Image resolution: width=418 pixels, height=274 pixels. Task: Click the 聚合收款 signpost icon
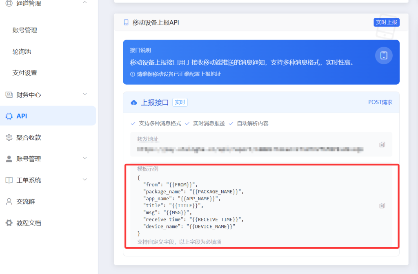coord(9,138)
